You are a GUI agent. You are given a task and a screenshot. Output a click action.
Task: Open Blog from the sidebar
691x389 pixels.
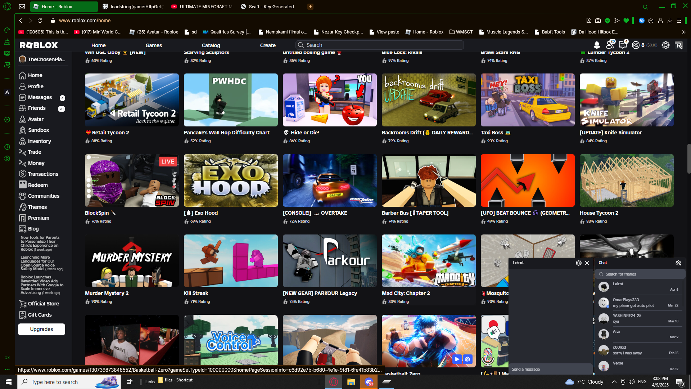click(28, 229)
